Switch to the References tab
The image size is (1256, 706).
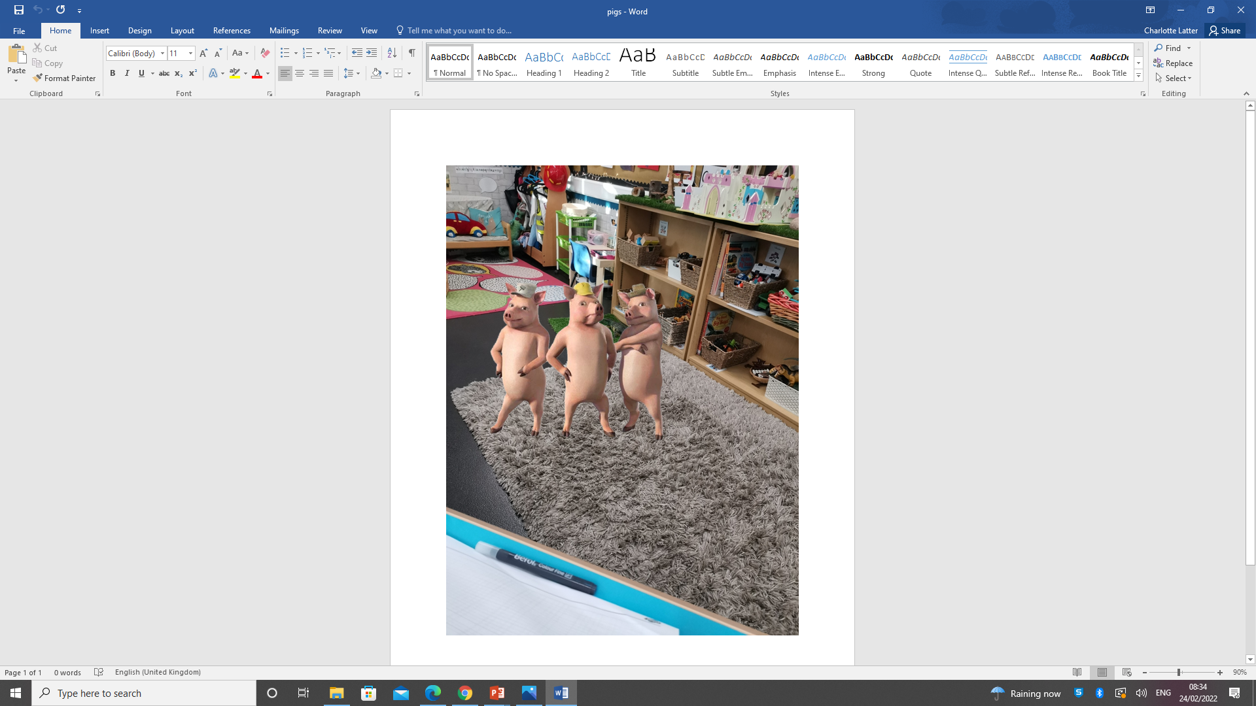232,31
